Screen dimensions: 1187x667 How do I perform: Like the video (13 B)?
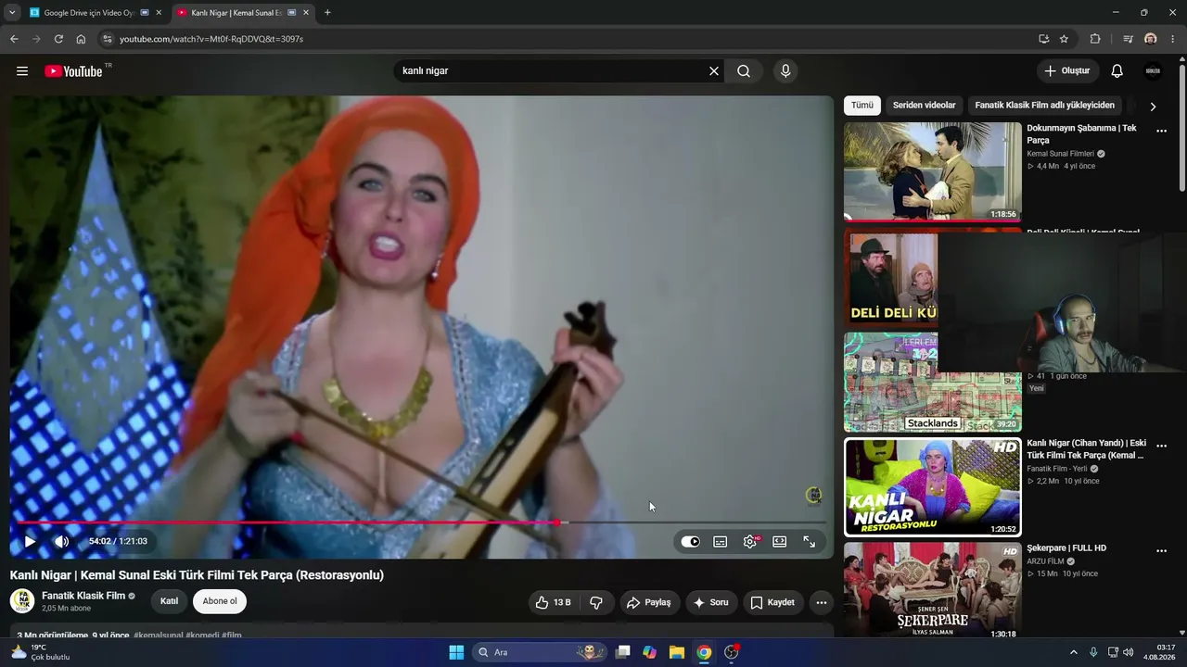pyautogui.click(x=553, y=602)
